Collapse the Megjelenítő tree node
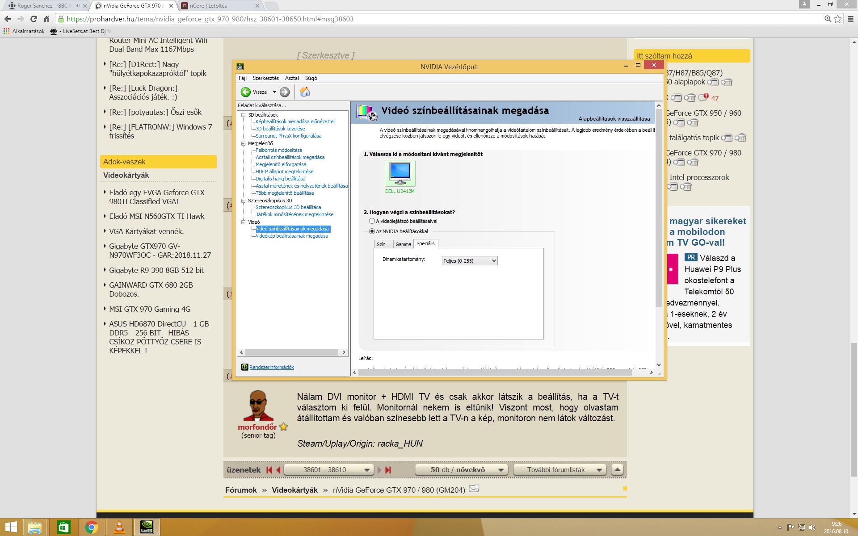Screen dimensions: 858x536 pos(244,143)
